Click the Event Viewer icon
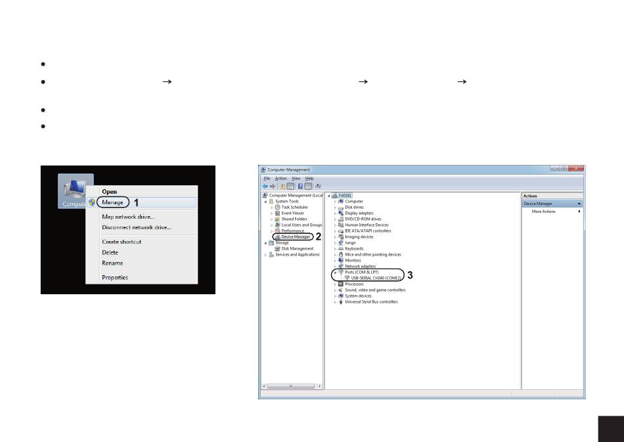 point(277,213)
